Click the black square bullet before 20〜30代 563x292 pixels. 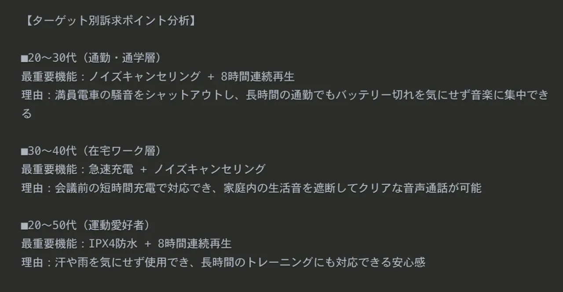point(24,58)
